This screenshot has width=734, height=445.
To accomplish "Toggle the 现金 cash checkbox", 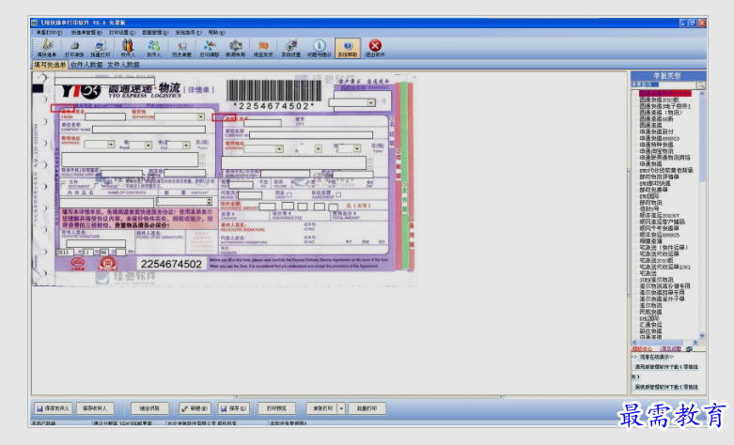I will pyautogui.click(x=289, y=195).
